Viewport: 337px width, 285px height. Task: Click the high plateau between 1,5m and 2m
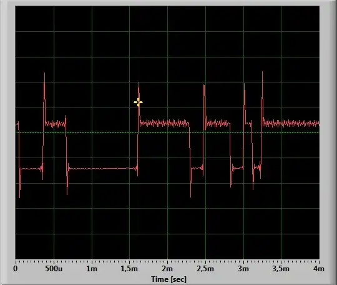pos(164,123)
